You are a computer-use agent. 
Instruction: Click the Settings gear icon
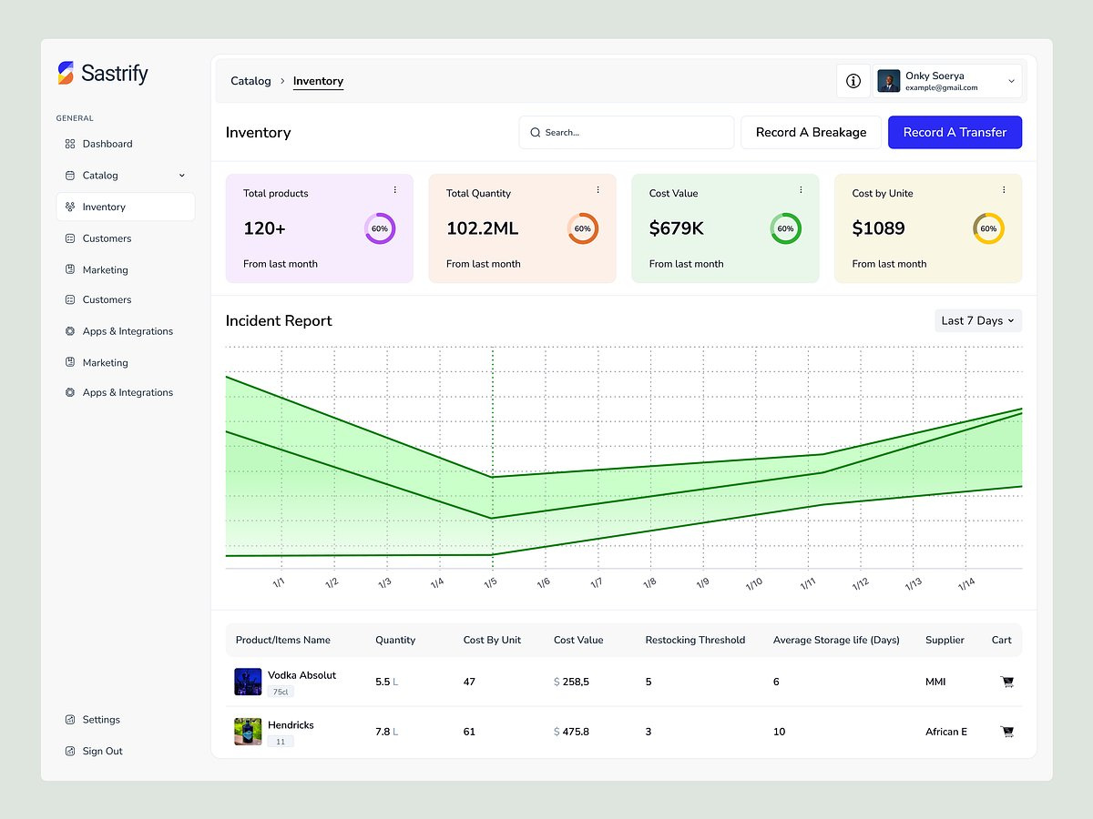pyautogui.click(x=68, y=719)
